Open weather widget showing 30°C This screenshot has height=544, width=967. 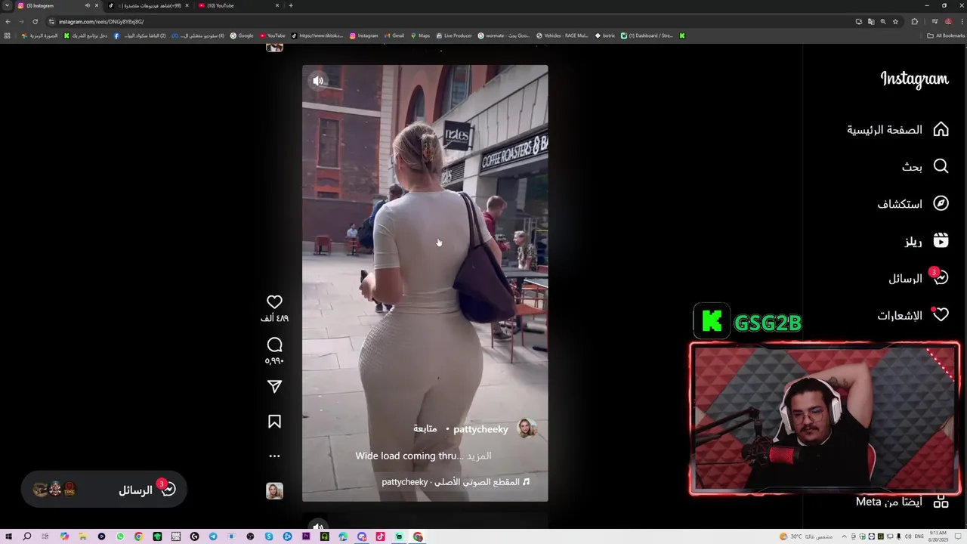807,536
